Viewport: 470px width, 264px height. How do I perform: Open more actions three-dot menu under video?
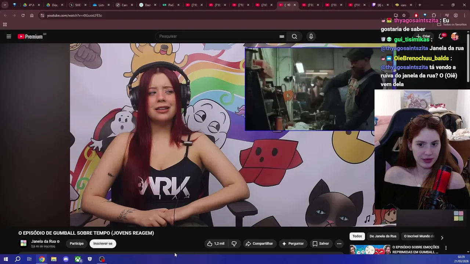click(x=339, y=243)
